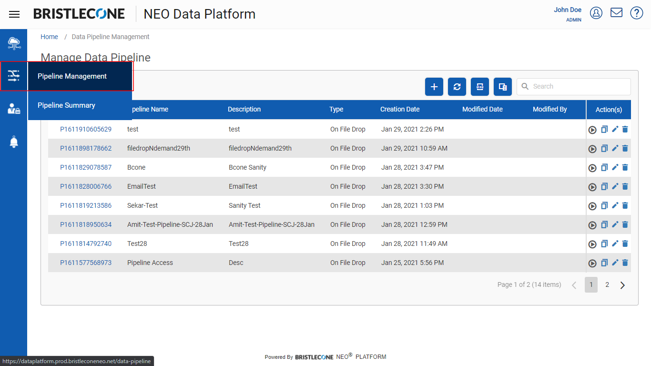Go to next page with right chevron
Viewport: 651px width, 366px height.
tap(622, 285)
